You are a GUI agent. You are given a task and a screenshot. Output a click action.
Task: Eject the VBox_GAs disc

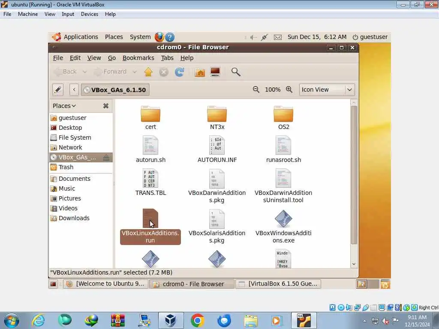(x=106, y=158)
